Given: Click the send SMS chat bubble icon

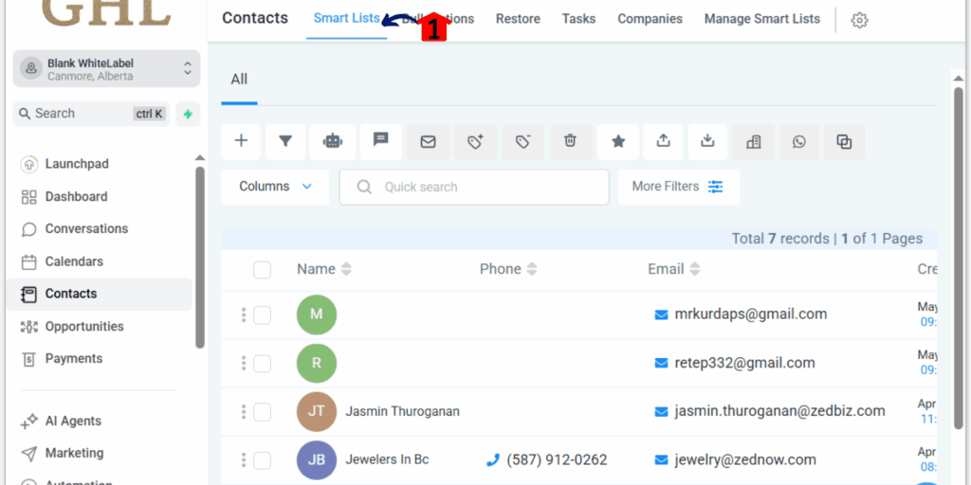Looking at the screenshot, I should (380, 140).
